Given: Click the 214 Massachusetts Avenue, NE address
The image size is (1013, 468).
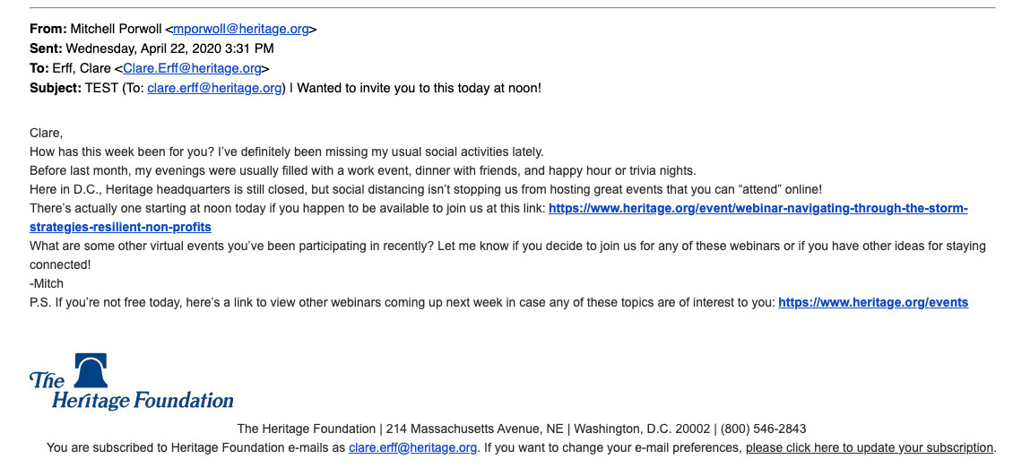Looking at the screenshot, I should [x=476, y=429].
